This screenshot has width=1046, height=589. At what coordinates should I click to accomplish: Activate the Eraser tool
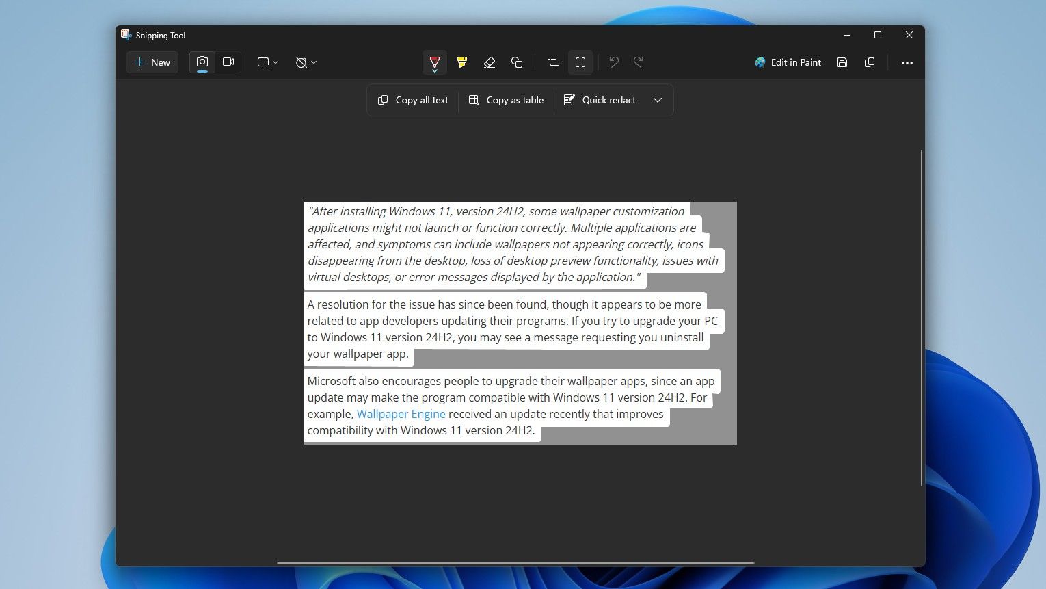click(x=490, y=62)
